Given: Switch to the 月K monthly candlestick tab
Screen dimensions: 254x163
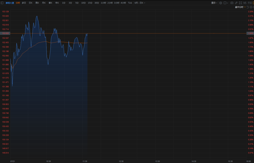Looking at the screenshot, I should point(44,3).
